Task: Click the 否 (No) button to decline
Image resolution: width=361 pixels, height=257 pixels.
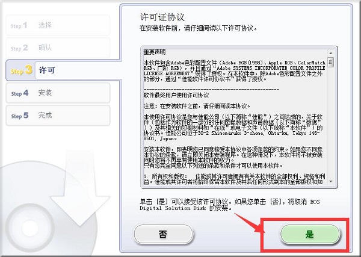Action: click(163, 235)
